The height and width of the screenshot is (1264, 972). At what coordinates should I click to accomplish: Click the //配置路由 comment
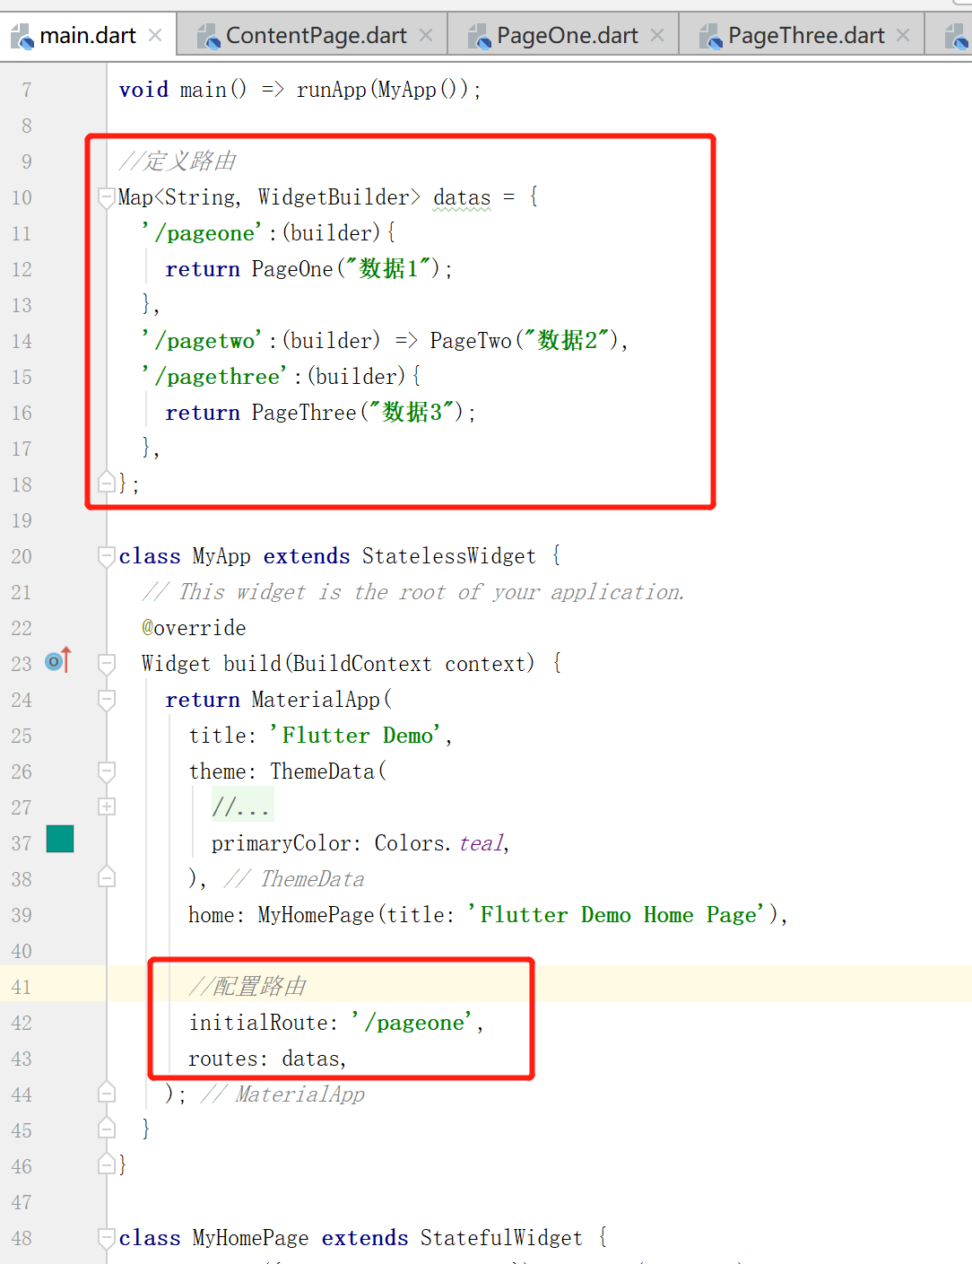247,987
